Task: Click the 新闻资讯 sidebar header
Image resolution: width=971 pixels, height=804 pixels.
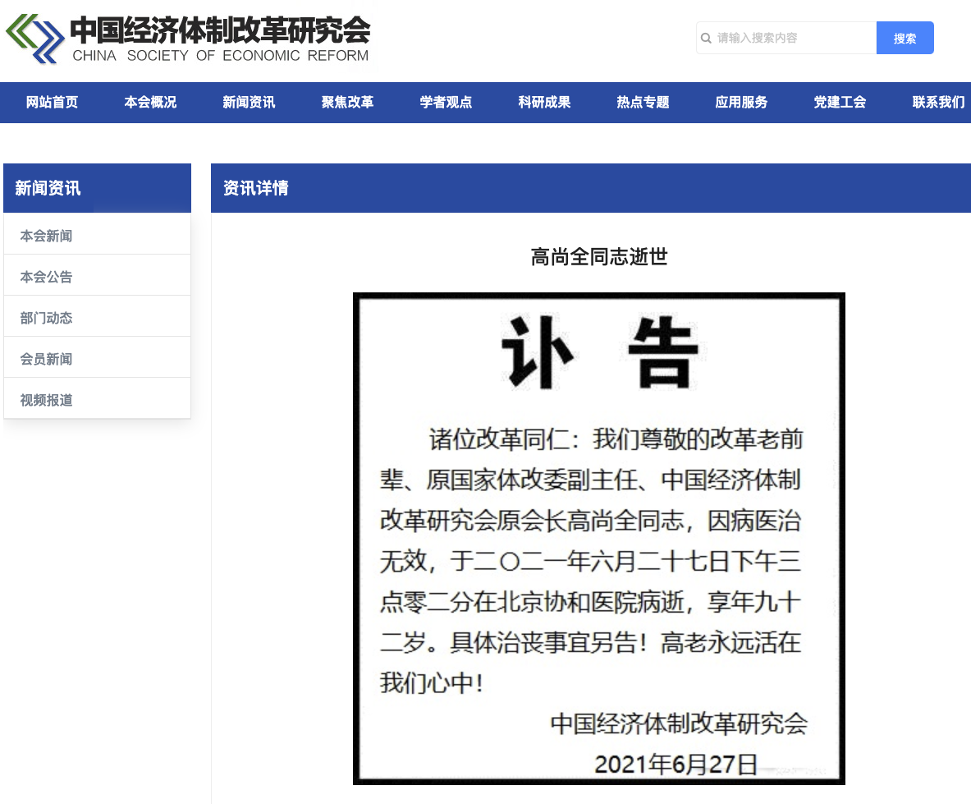Action: pos(97,188)
